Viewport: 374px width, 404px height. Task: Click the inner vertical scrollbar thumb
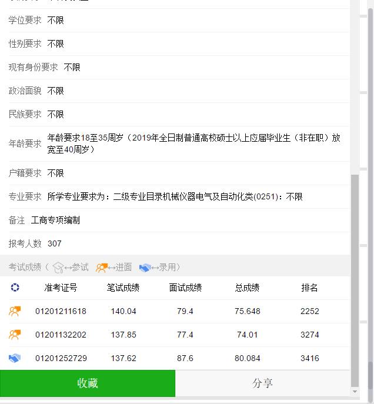point(355,281)
